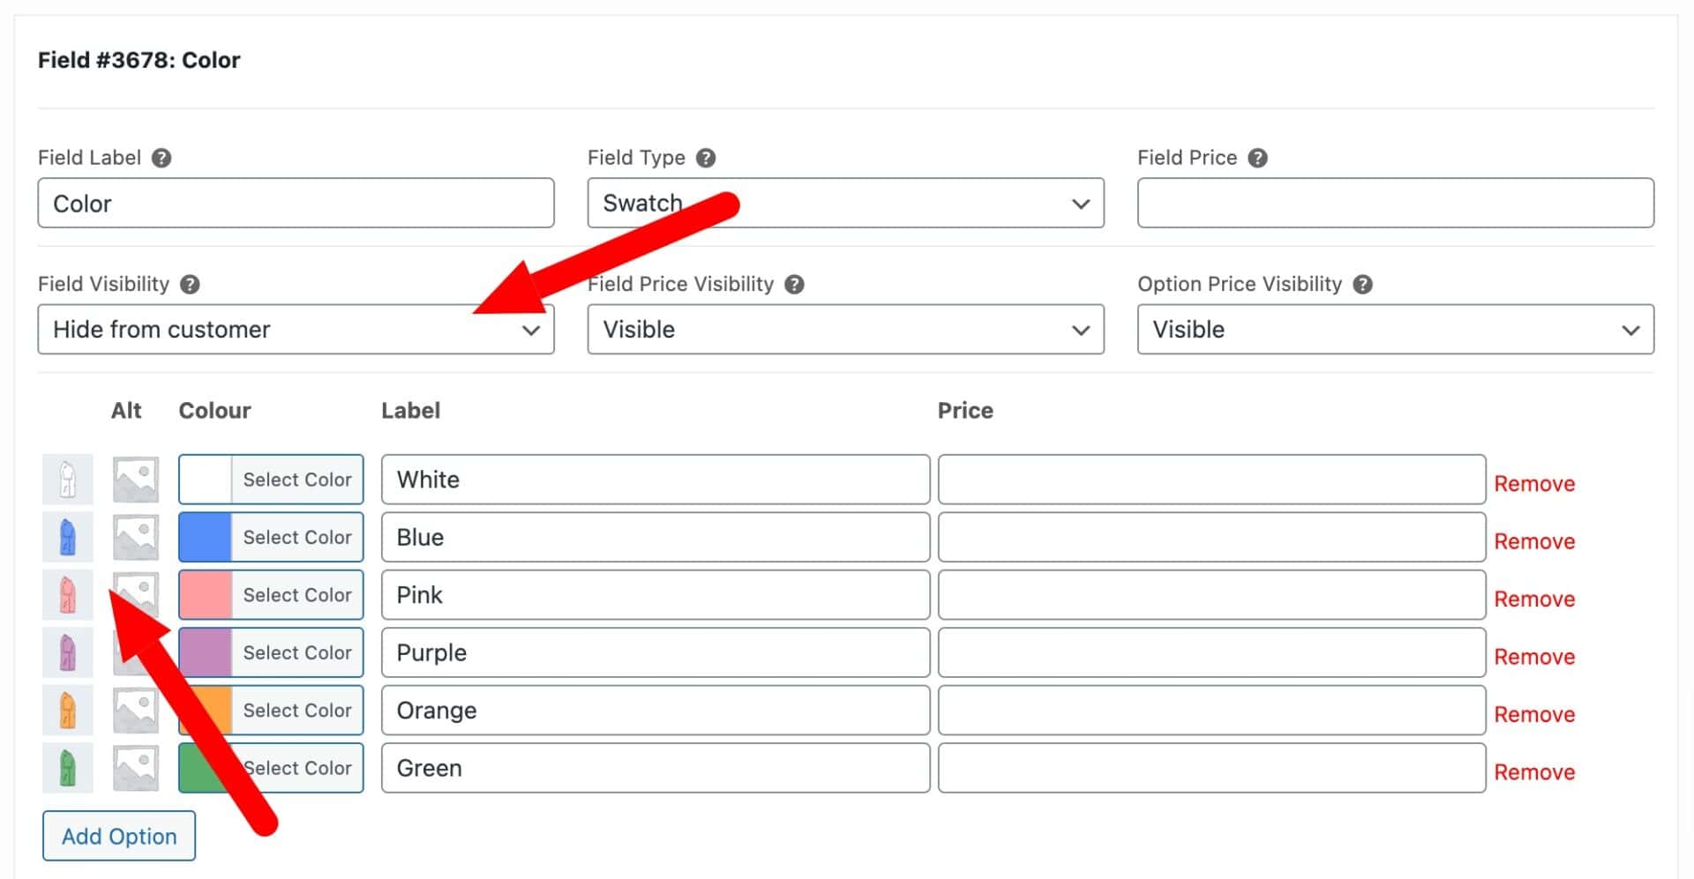Click the blue shirt image thumbnail
1694x879 pixels.
coord(68,537)
